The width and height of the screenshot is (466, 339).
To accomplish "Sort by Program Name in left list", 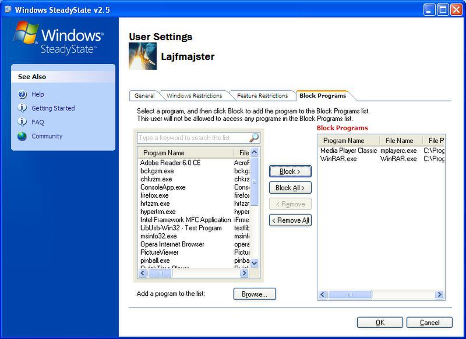I will 185,153.
